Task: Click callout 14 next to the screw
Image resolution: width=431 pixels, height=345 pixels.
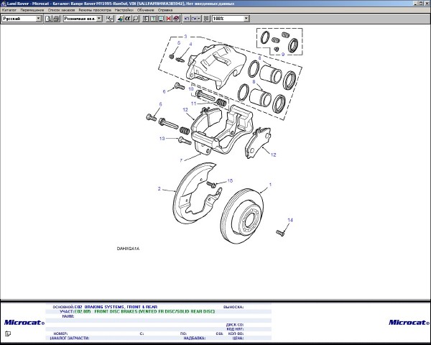Action: 290,219
